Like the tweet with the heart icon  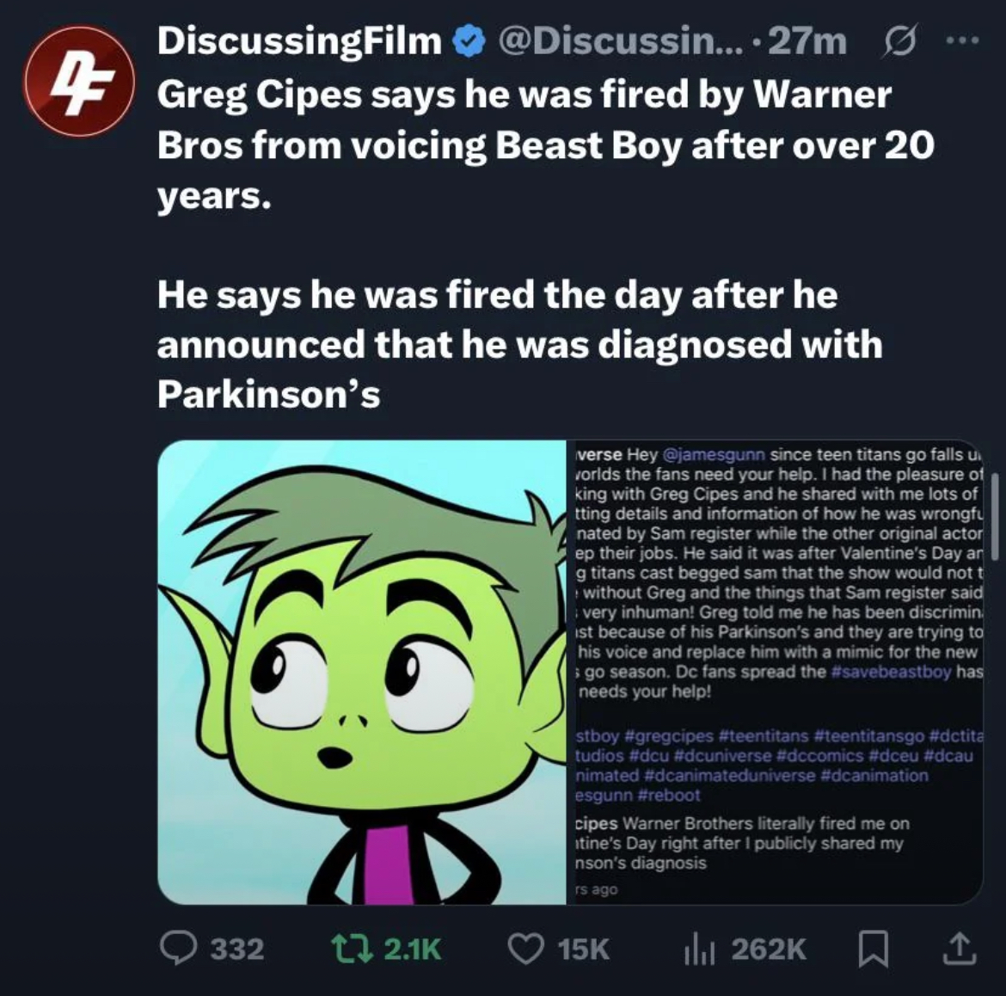[524, 948]
